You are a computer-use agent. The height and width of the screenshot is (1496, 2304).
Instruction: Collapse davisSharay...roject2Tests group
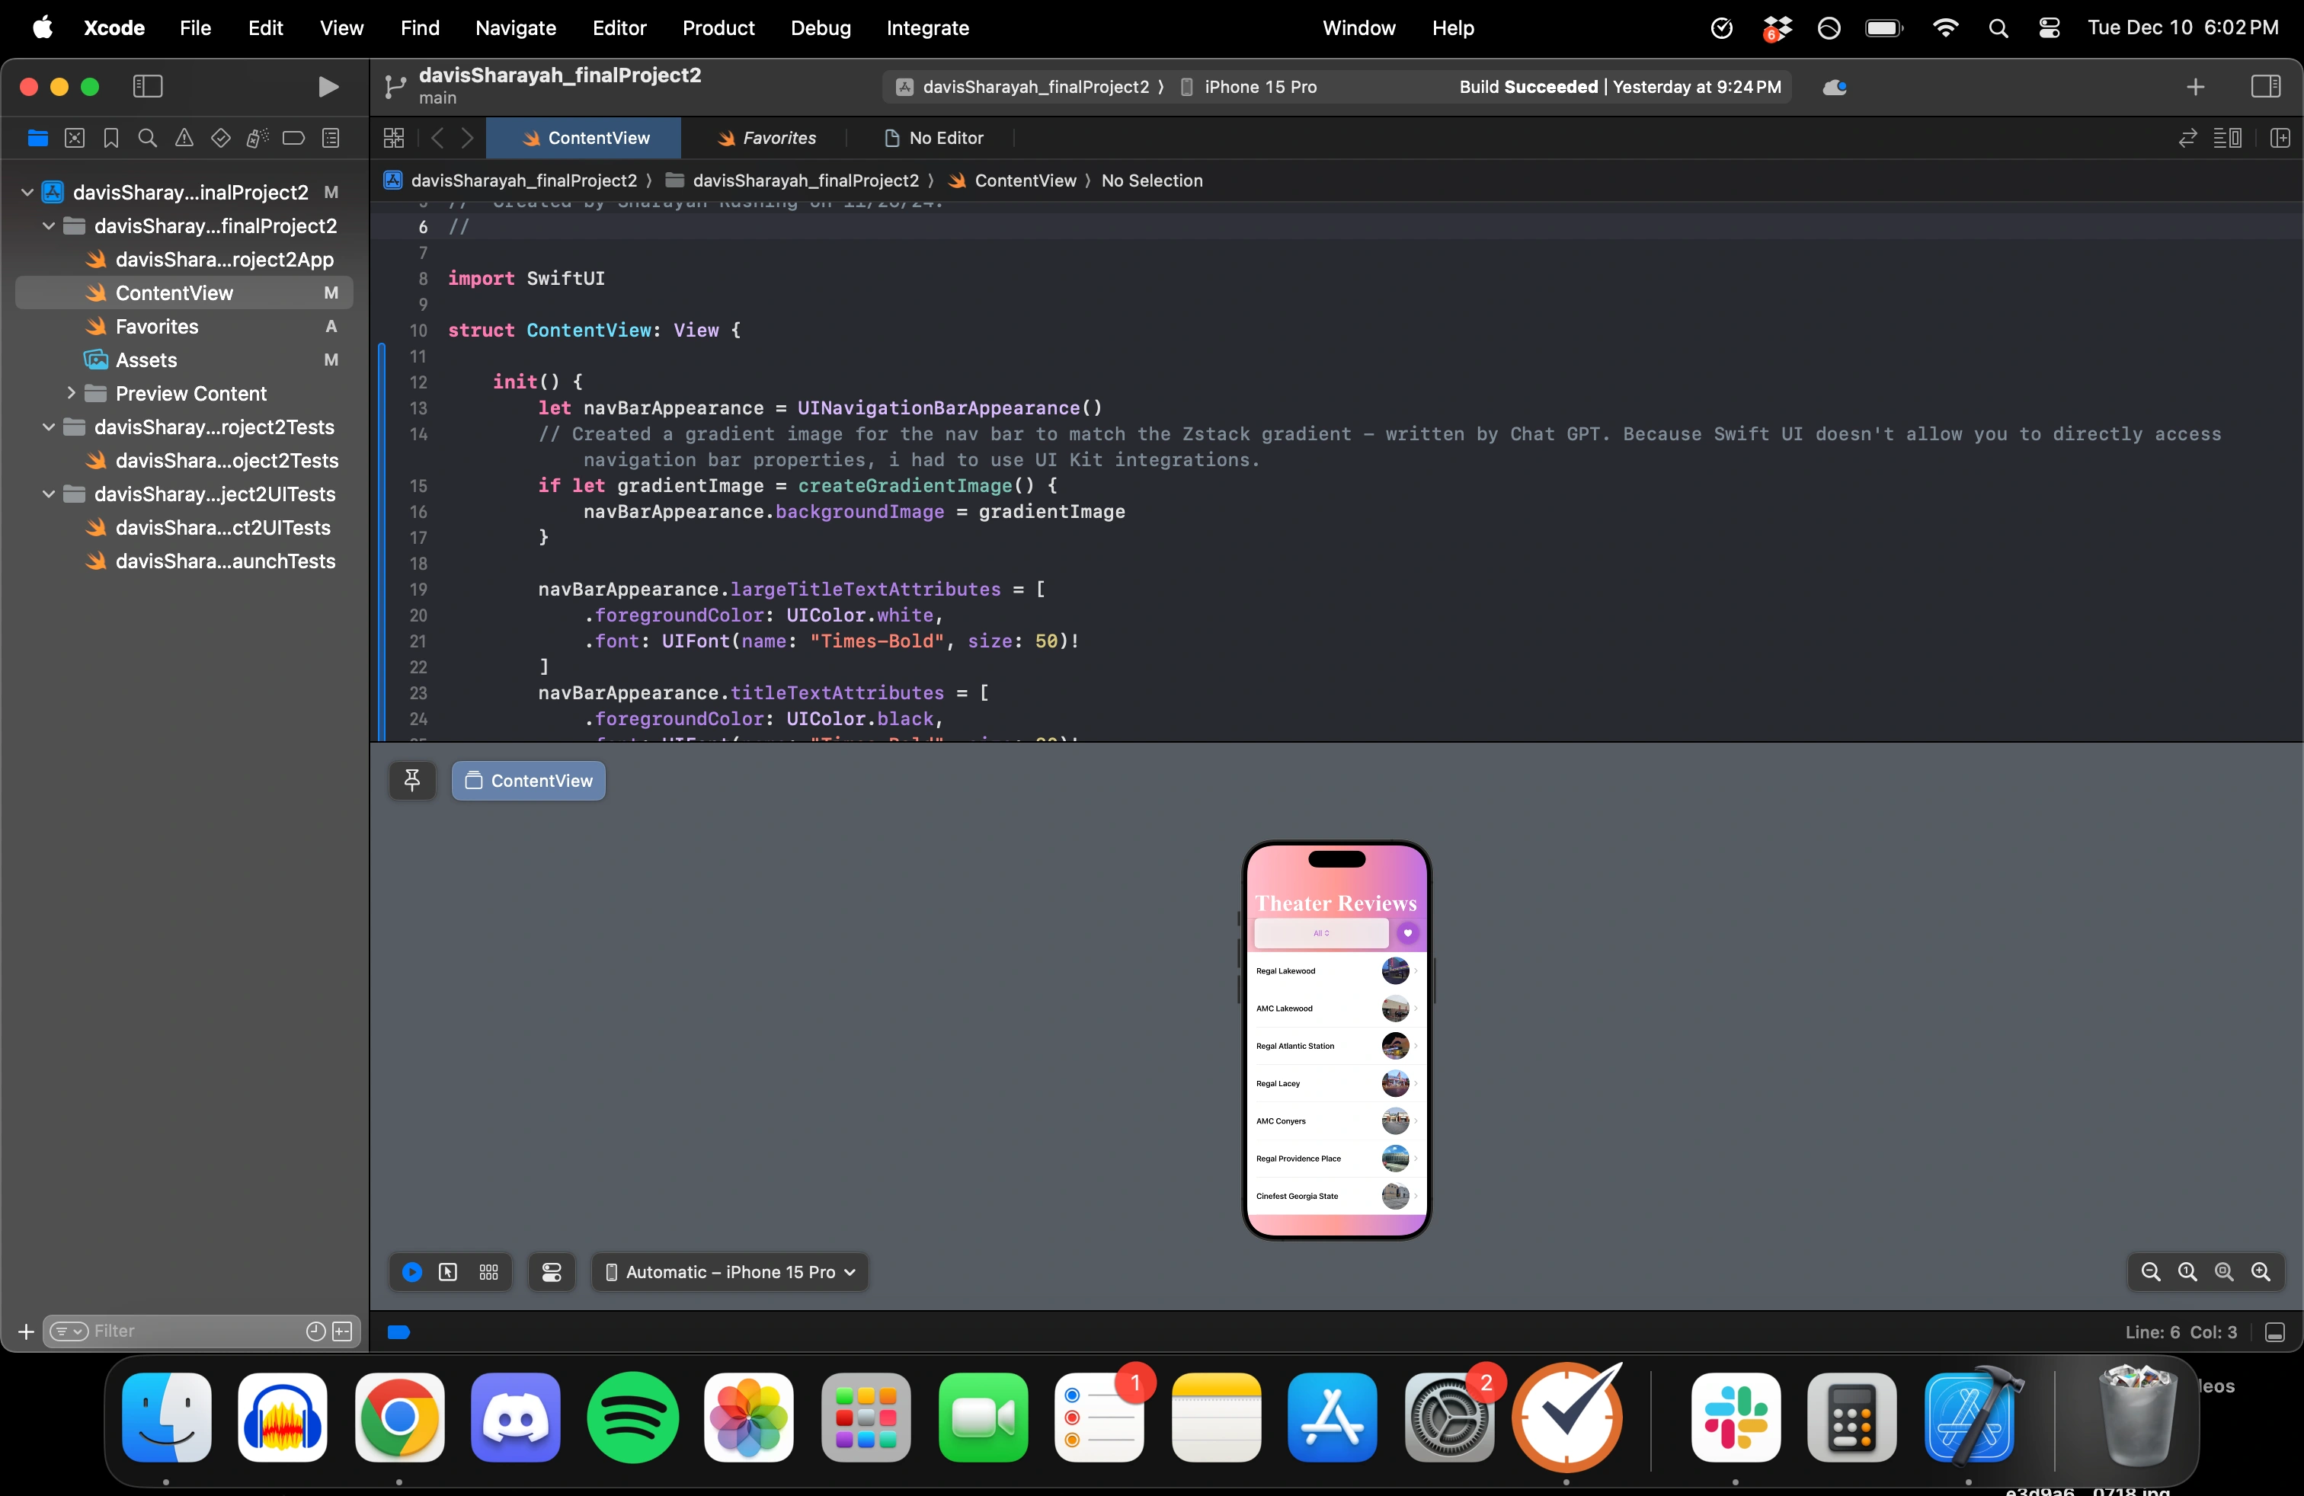(49, 428)
